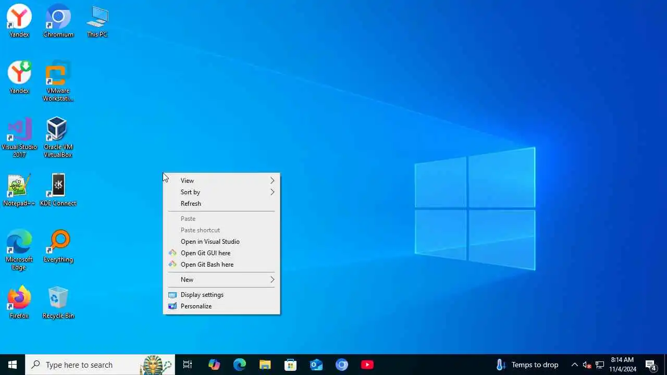Open the clock showing 8:14 AM
This screenshot has width=667, height=375.
(x=623, y=365)
